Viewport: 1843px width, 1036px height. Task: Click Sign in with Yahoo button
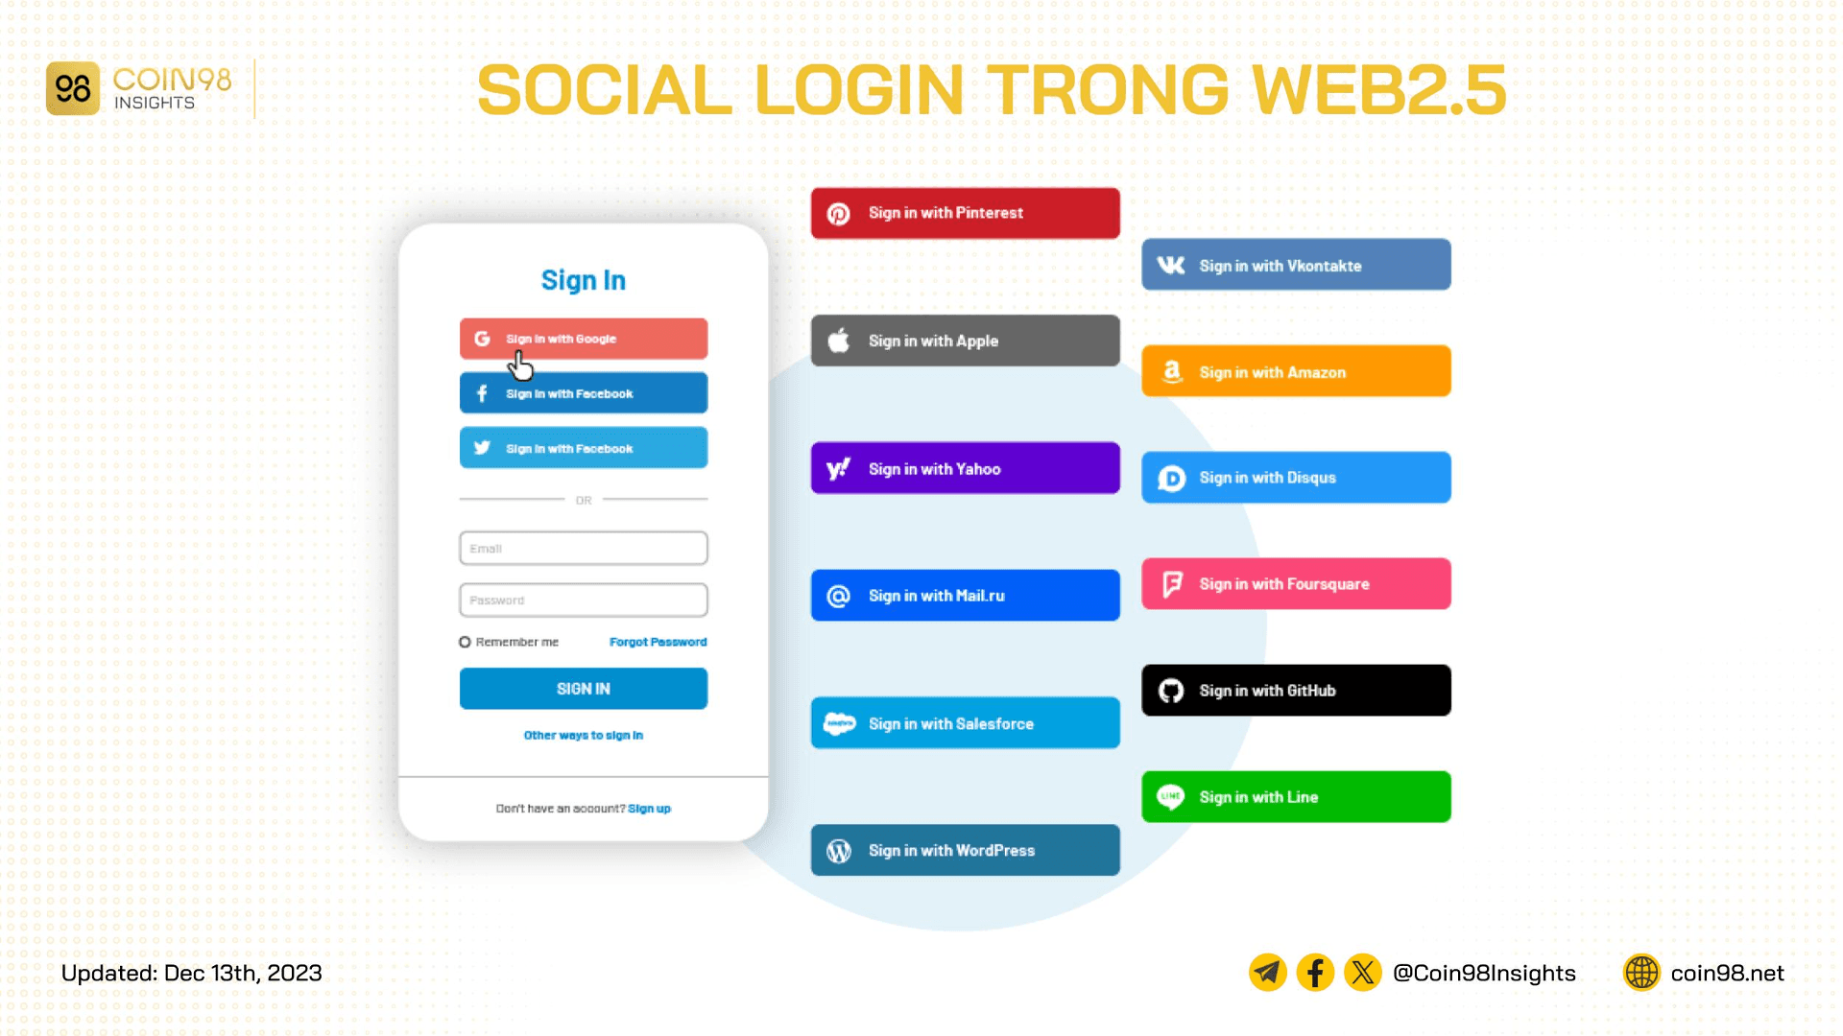click(966, 468)
